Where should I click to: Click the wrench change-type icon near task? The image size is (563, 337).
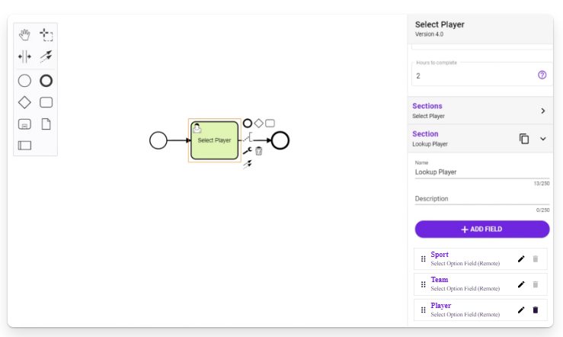247,151
